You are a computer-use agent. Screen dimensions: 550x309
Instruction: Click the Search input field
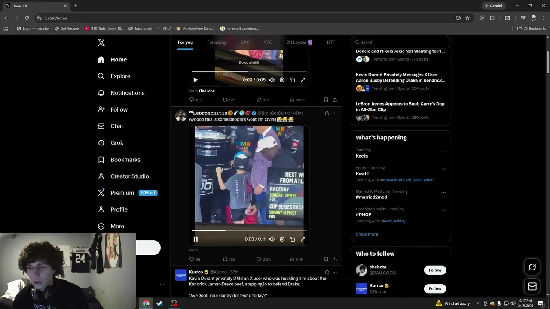[x=401, y=42]
